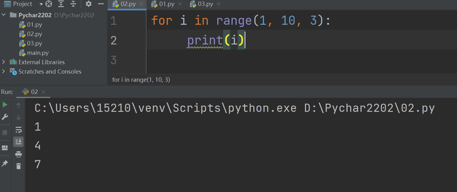Print the console output
457x192 pixels.
[19, 154]
